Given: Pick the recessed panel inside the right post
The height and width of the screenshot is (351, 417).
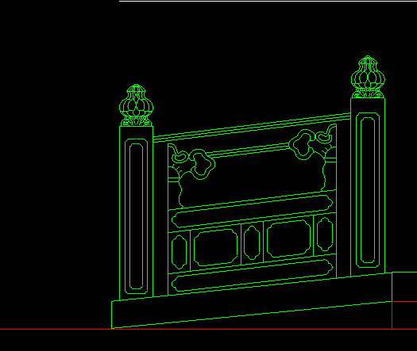Looking at the screenshot, I should (x=368, y=190).
